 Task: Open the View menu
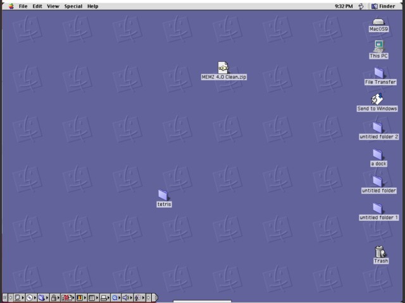[x=53, y=6]
